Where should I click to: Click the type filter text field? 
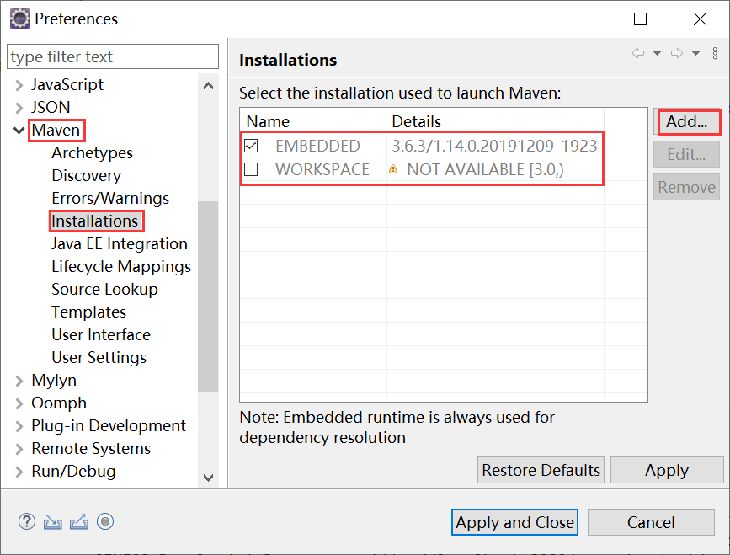click(x=113, y=56)
